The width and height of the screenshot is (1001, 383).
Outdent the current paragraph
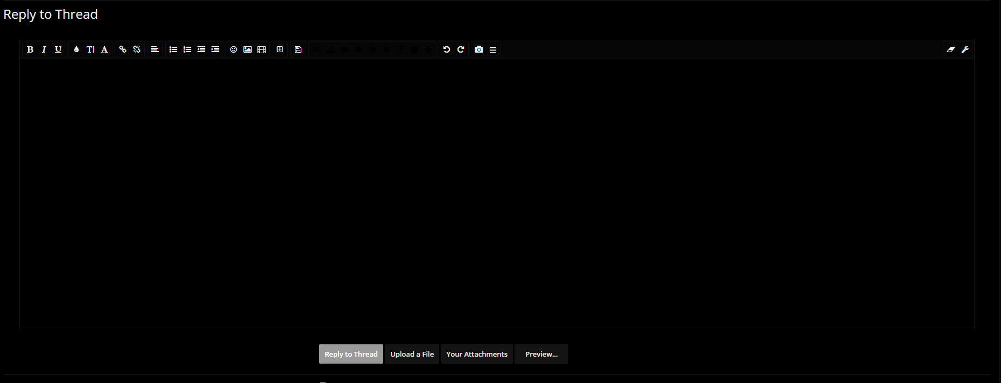(201, 49)
